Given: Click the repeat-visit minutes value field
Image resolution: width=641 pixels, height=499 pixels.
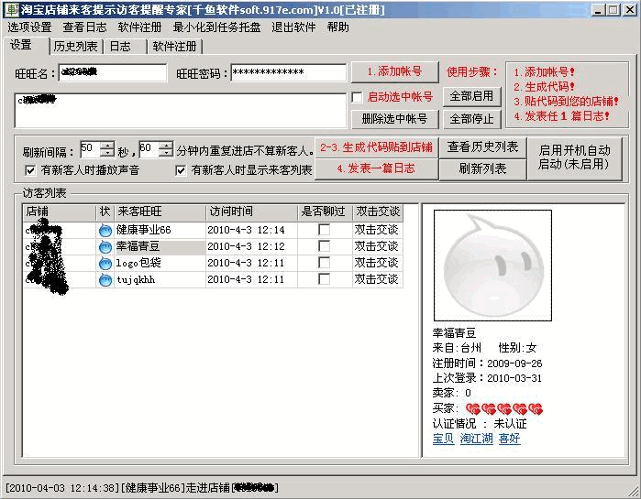Looking at the screenshot, I should point(149,149).
